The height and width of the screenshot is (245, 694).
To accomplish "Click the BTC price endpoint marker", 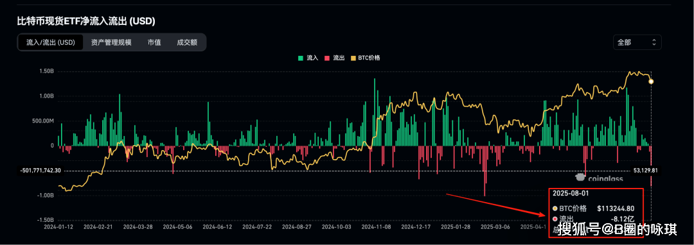I will [x=651, y=81].
